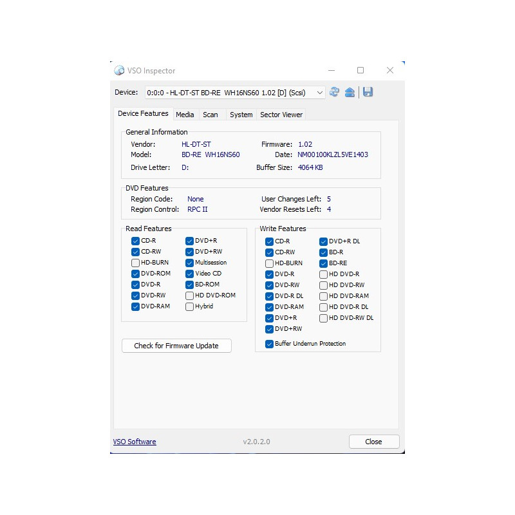Toggle the HD DVD-R DL checkbox
This screenshot has width=515, height=515.
(323, 307)
